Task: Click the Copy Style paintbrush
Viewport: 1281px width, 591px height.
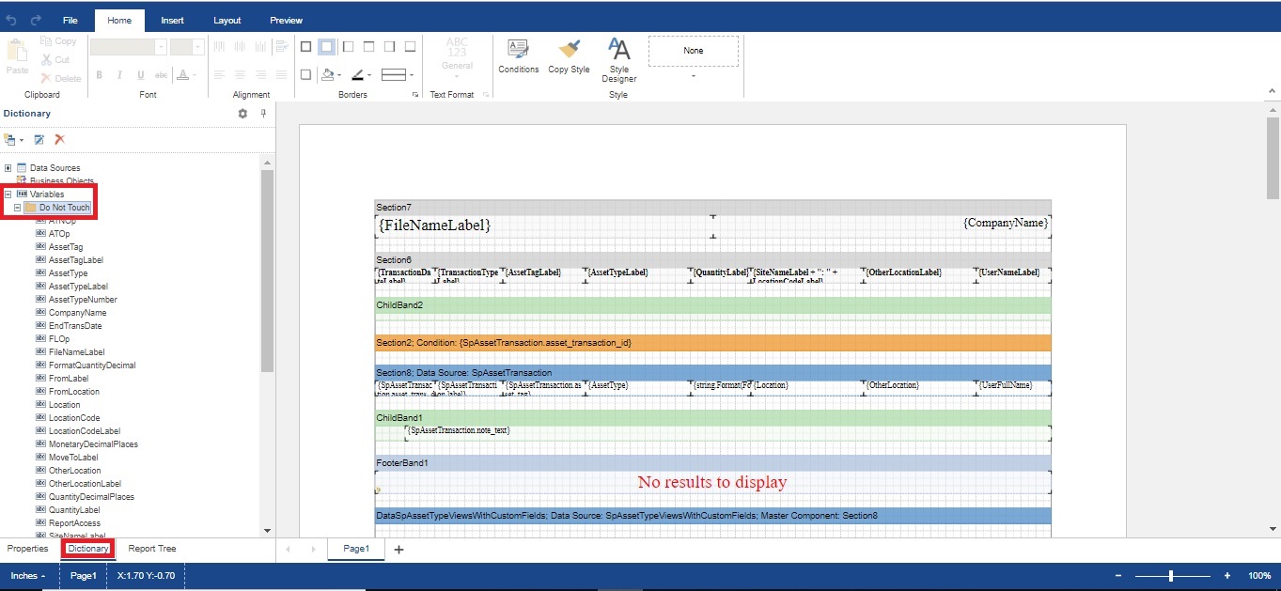Action: point(569,55)
